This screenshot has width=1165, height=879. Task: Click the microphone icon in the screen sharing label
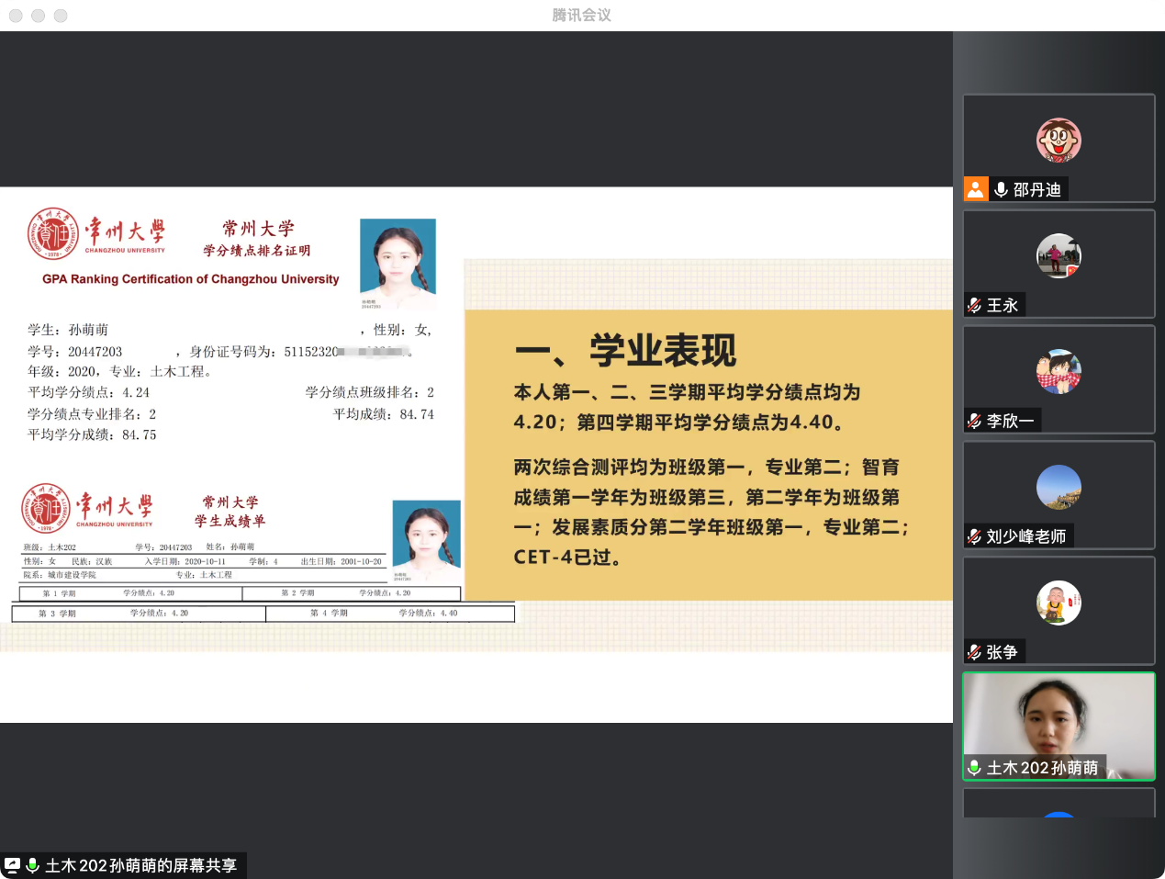click(33, 865)
